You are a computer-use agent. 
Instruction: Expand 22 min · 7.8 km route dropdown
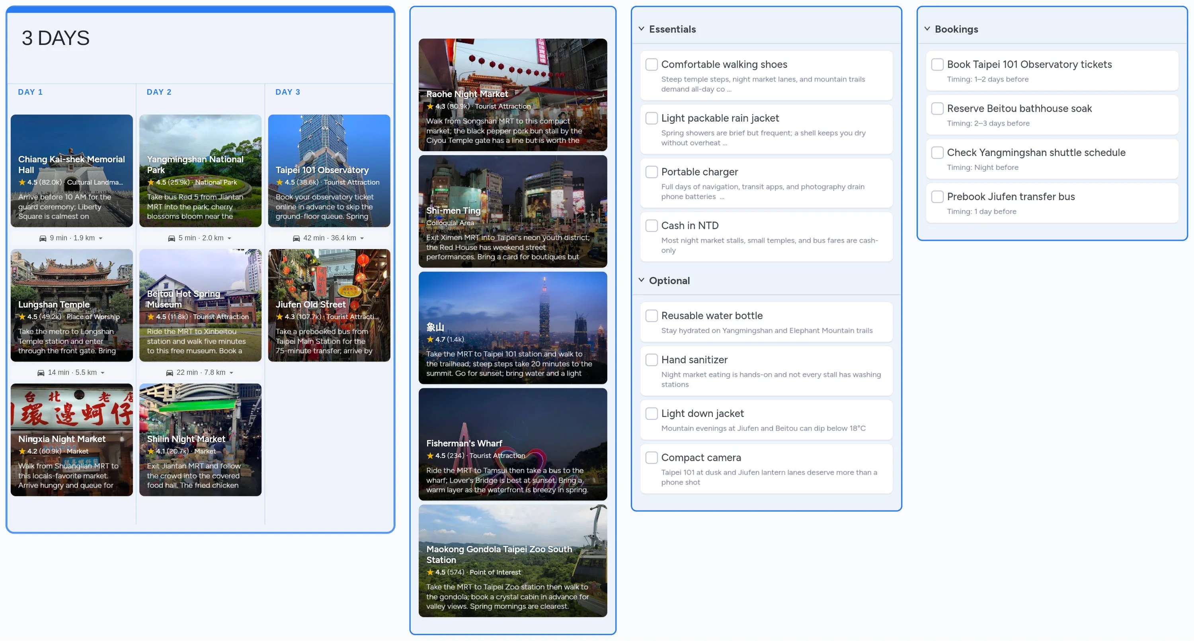pos(231,373)
